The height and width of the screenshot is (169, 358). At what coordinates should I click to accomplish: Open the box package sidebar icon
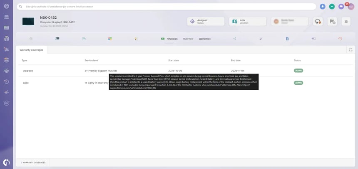pos(6,71)
